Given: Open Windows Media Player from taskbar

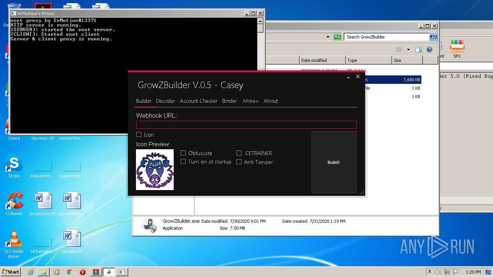Looking at the screenshot, I should [57, 272].
